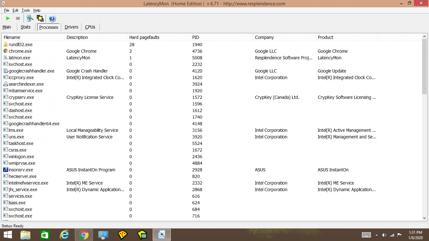
Task: Switch to the Main tab
Action: (7, 27)
